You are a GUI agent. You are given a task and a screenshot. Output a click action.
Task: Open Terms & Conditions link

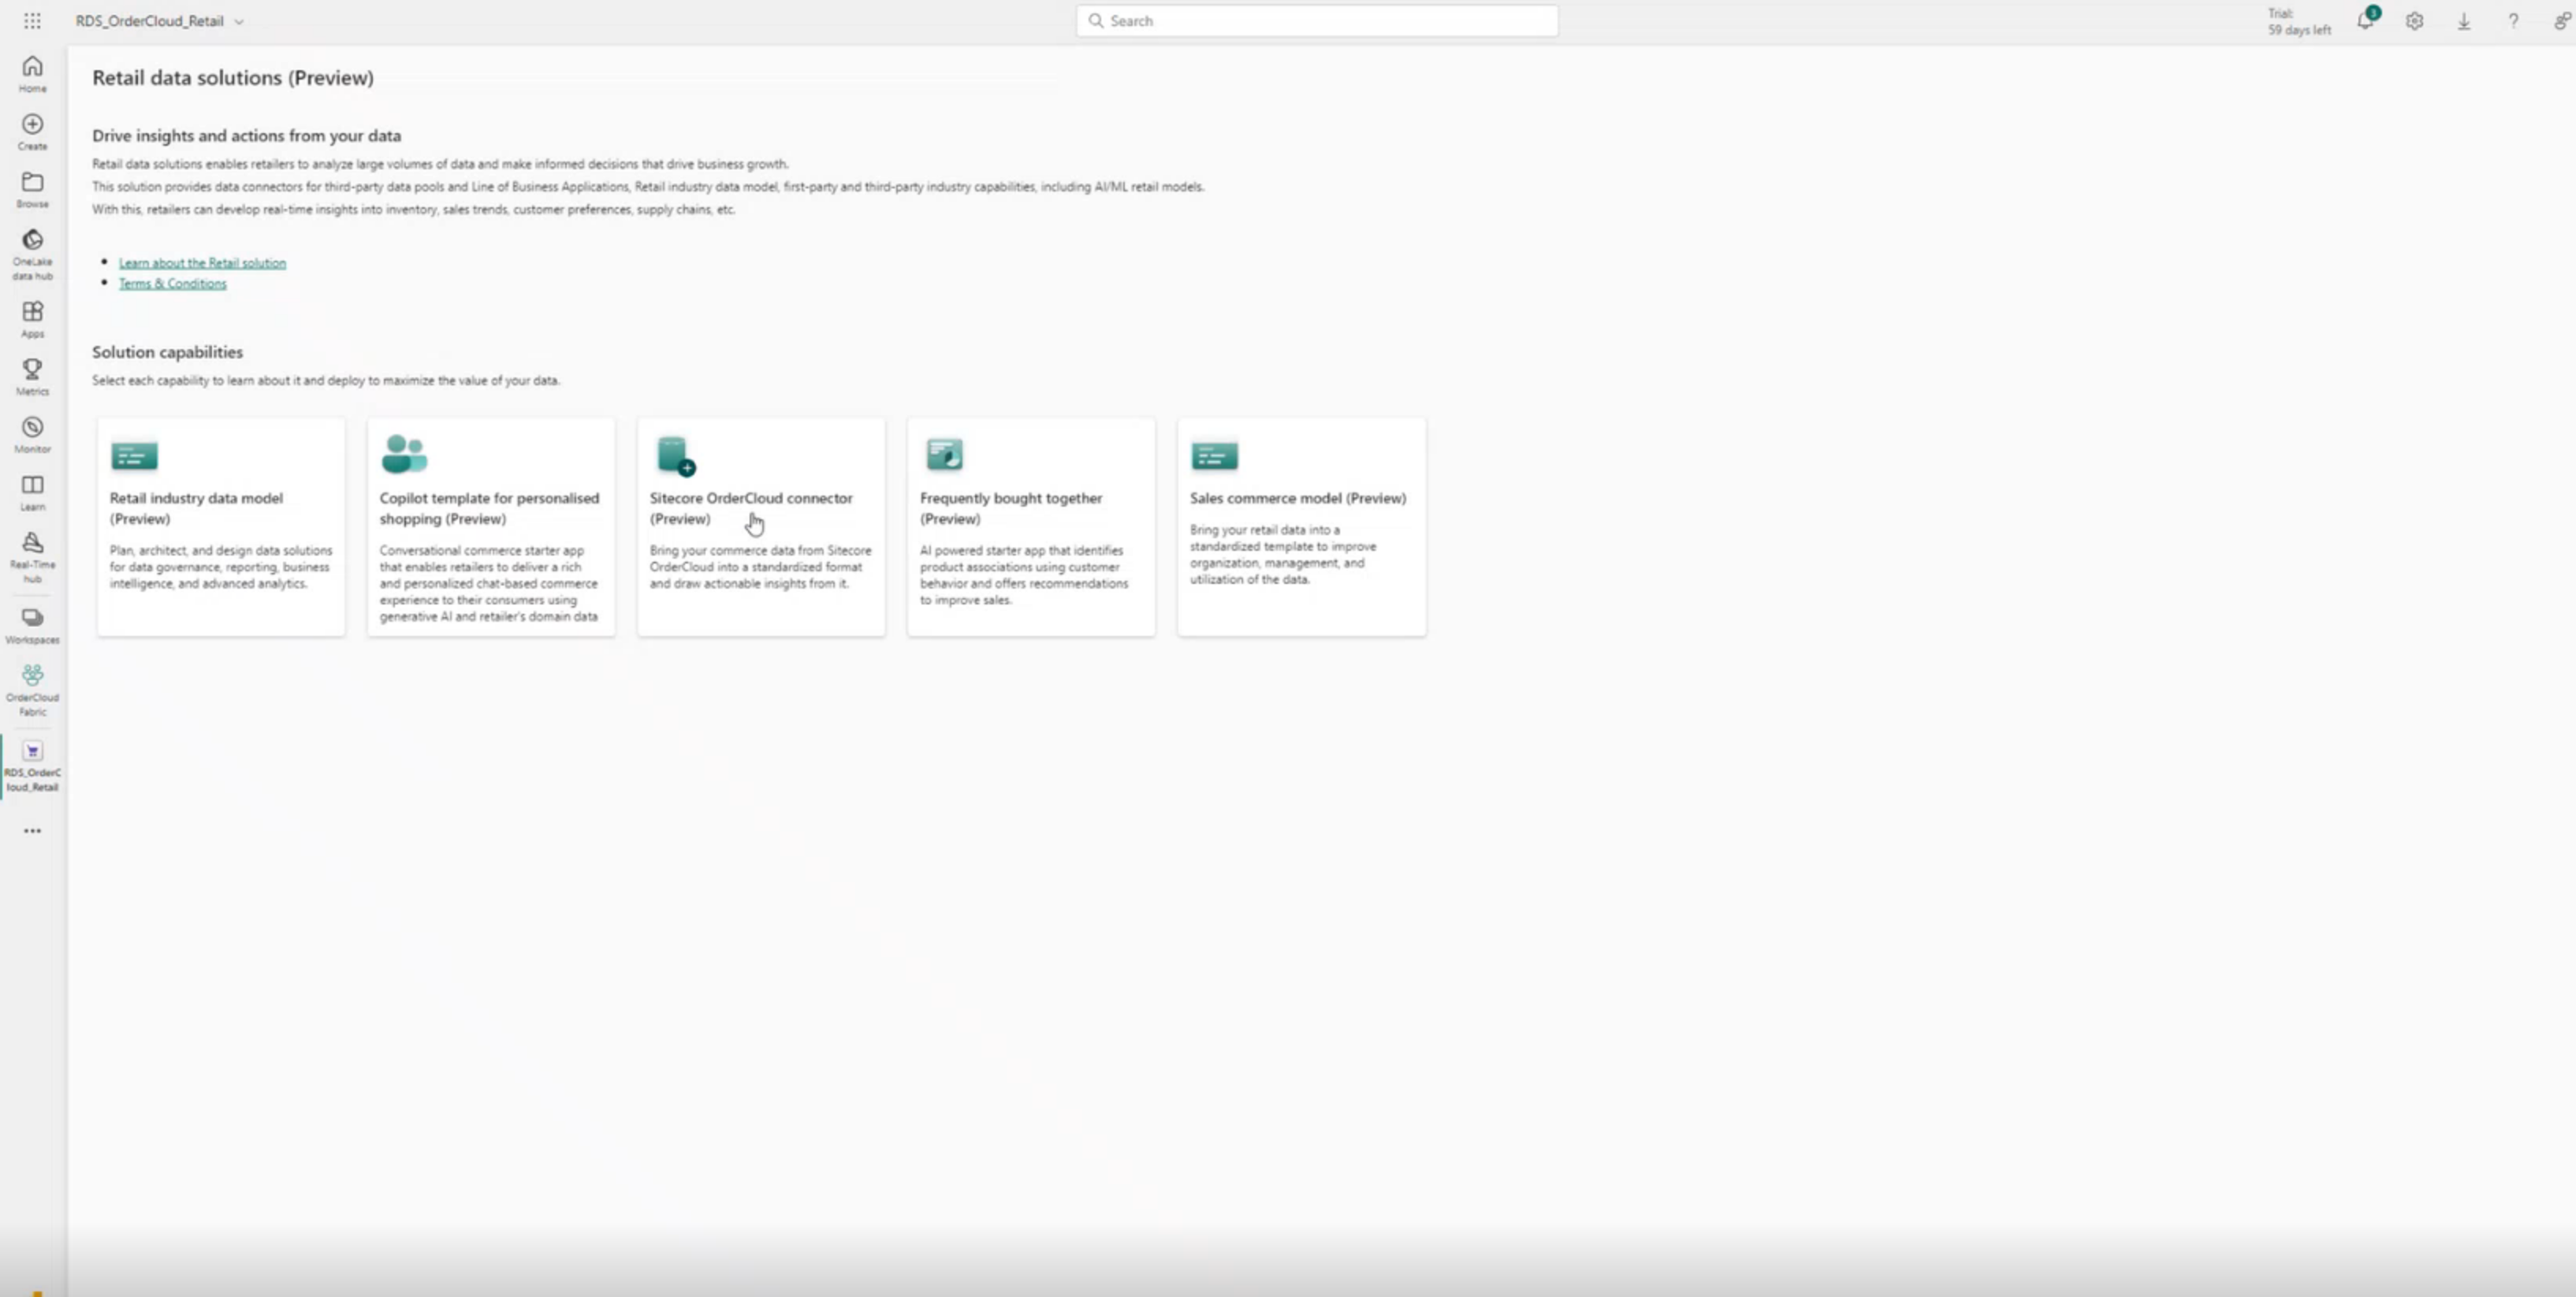tap(172, 284)
